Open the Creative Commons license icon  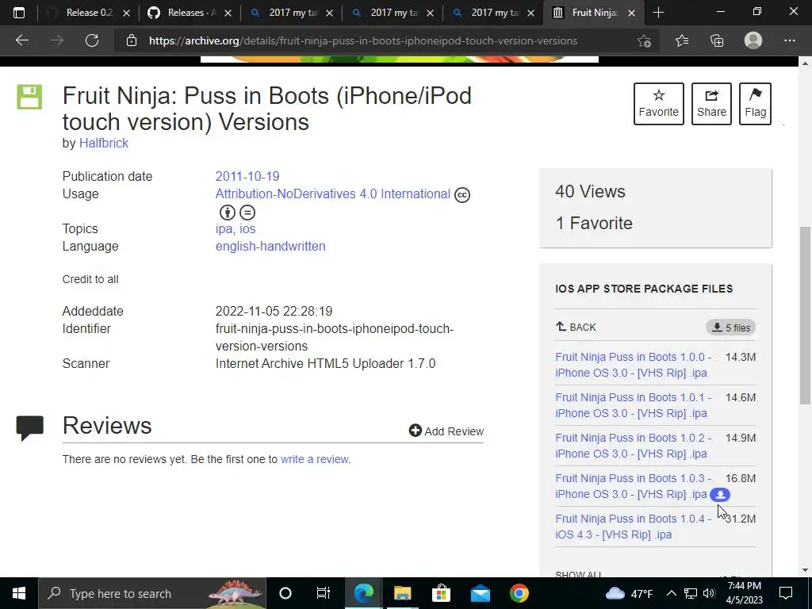(x=462, y=195)
